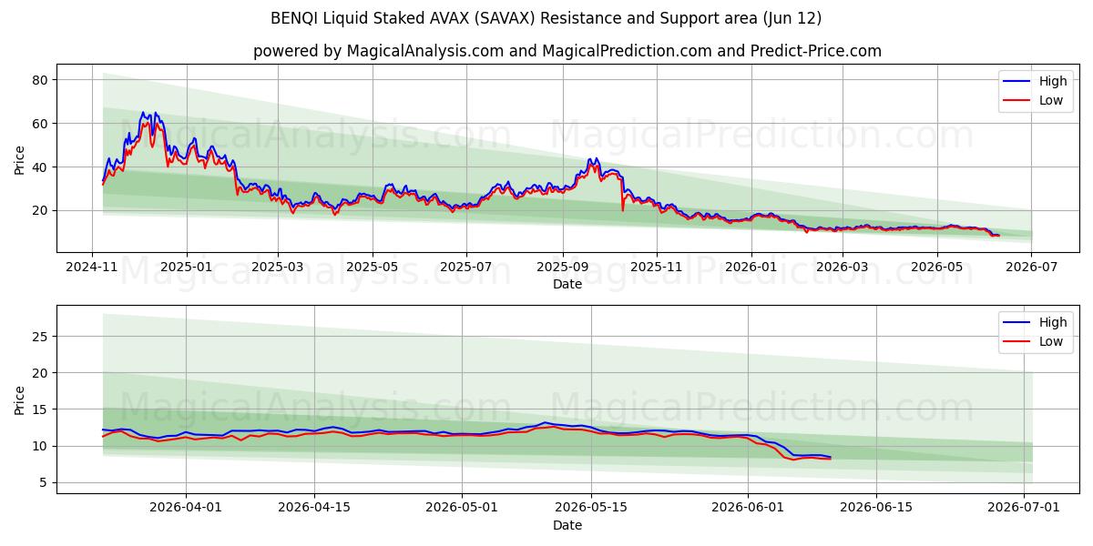Click the '2025-05' date tick label
The width and height of the screenshot is (1093, 546).
(x=372, y=268)
